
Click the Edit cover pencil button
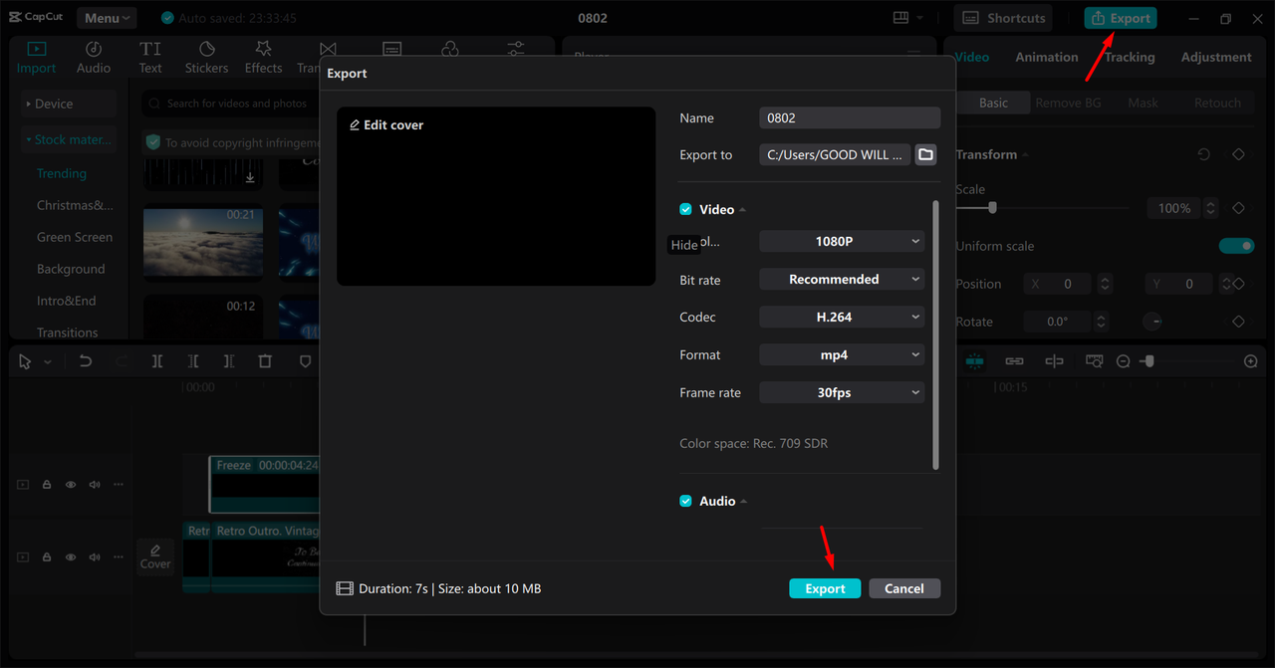pyautogui.click(x=386, y=125)
